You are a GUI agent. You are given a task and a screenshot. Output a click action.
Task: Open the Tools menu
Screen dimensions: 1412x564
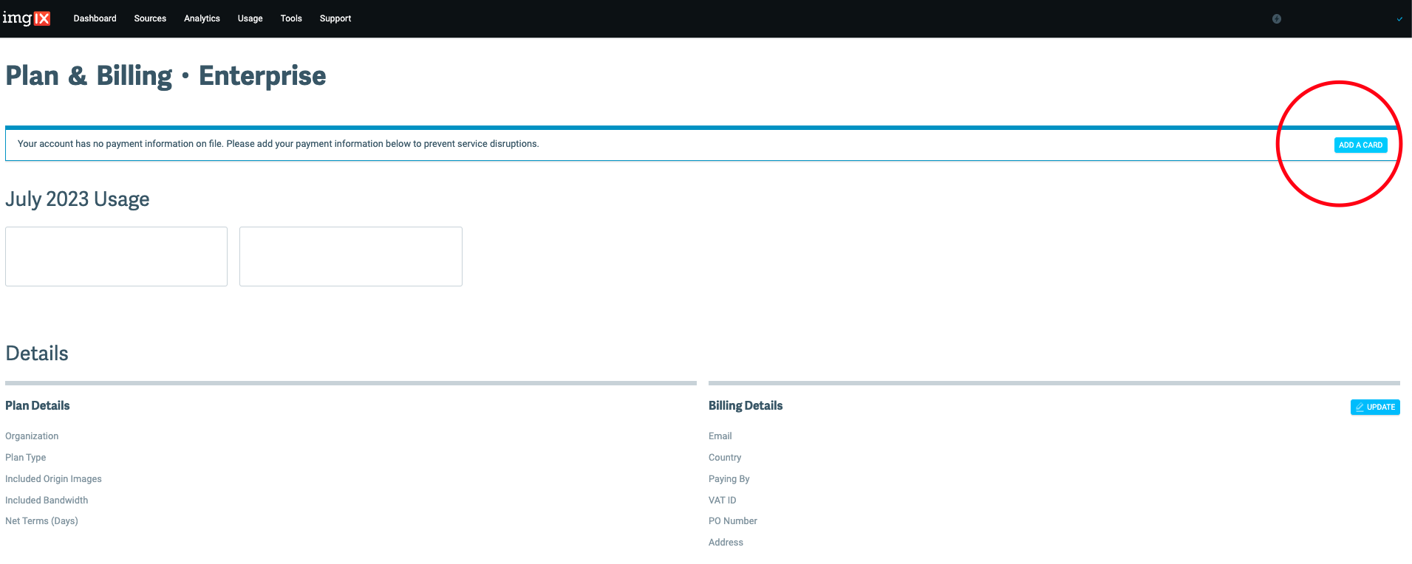(291, 18)
